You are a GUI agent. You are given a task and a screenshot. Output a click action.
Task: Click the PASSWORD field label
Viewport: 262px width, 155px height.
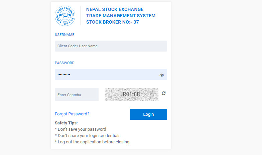tap(65, 63)
